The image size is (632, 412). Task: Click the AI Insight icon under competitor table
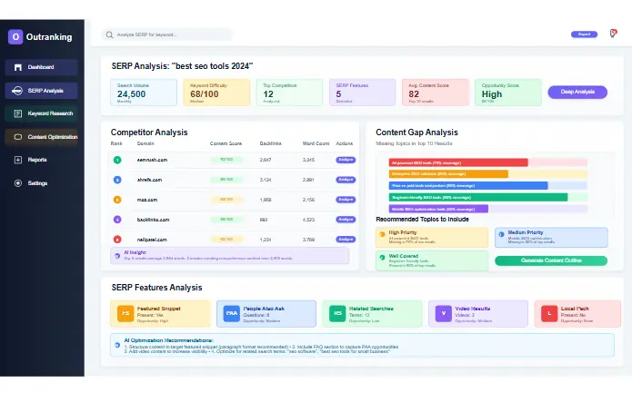point(117,256)
